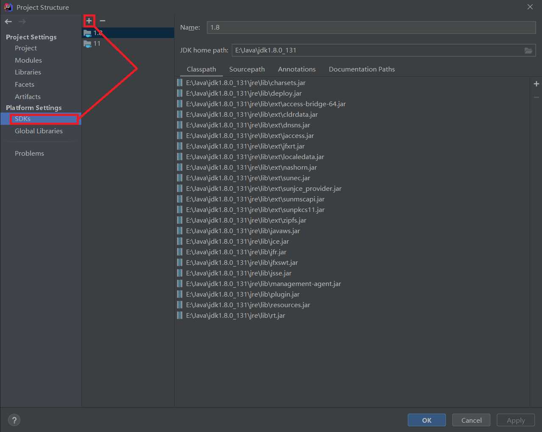Image resolution: width=542 pixels, height=432 pixels.
Task: Select the access-bridge-64.jar entry
Action: click(x=352, y=104)
